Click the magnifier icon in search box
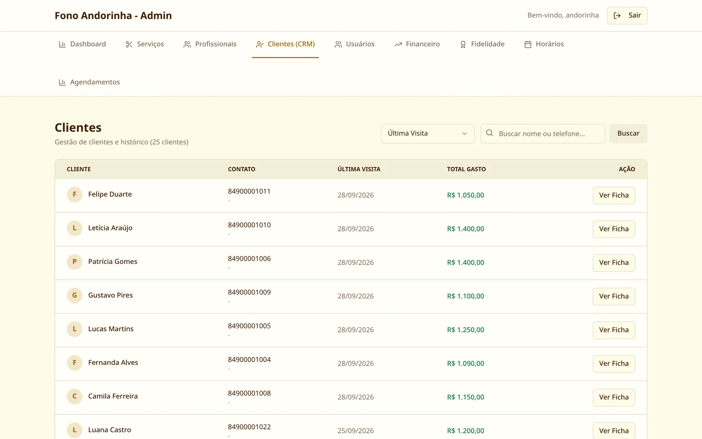The image size is (702, 439). pos(490,133)
